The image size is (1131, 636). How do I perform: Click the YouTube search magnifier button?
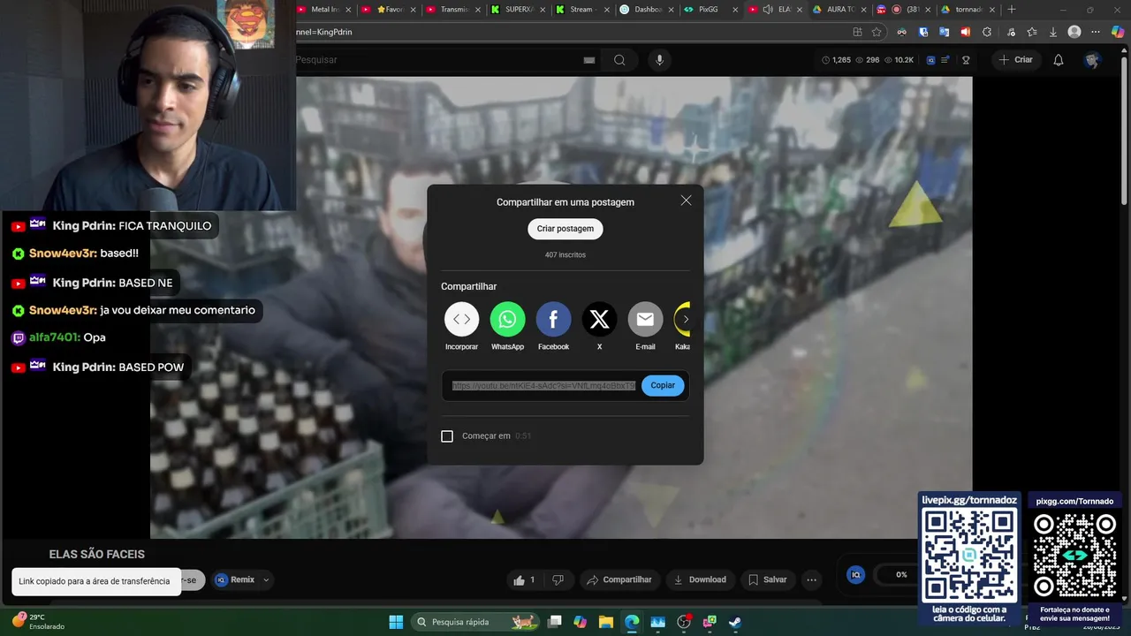click(x=619, y=60)
